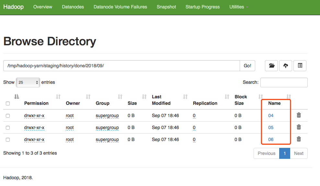Delete directory 05 using trash icon
320x186 pixels.
coord(299,127)
